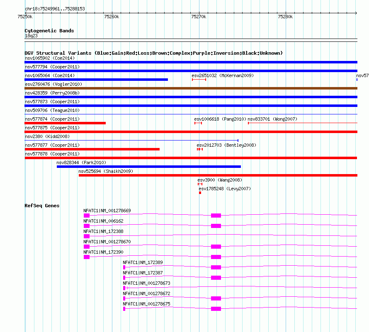Image resolution: width=369 pixels, height=332 pixels.
Task: Click the second exon of NM_172389
Action: pos(216,267)
